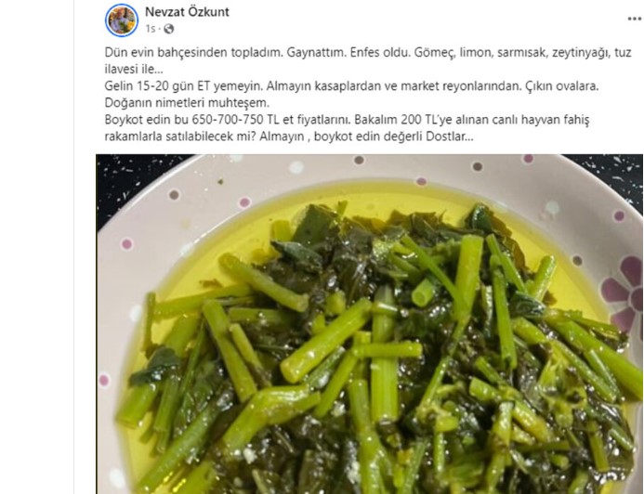Click the phrase "Çıkın ovalara."
The width and height of the screenshot is (644, 494).
(x=562, y=86)
